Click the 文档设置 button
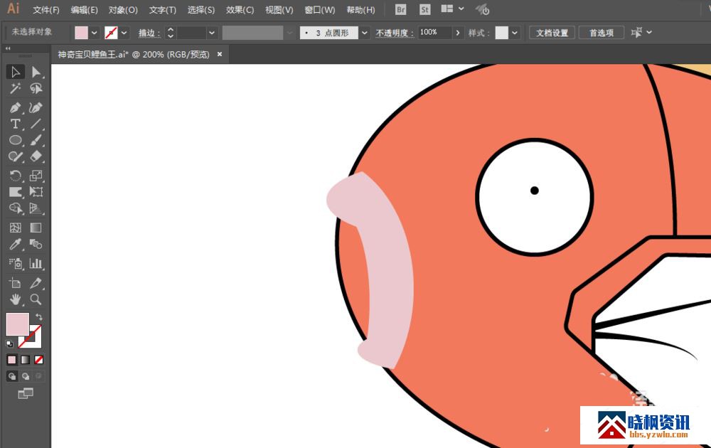The height and width of the screenshot is (448, 711). point(552,33)
